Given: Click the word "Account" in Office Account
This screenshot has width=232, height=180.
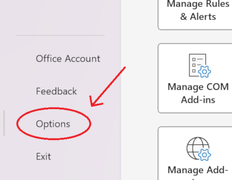Looking at the screenshot, I should tap(83, 59).
